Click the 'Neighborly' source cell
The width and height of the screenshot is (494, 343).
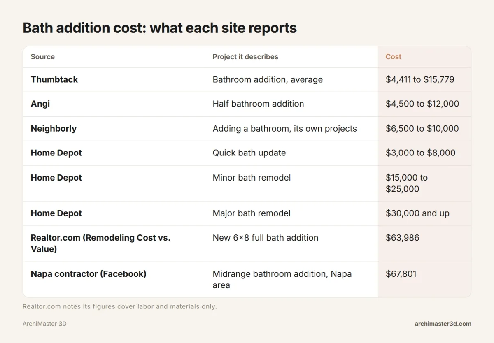[x=54, y=128]
